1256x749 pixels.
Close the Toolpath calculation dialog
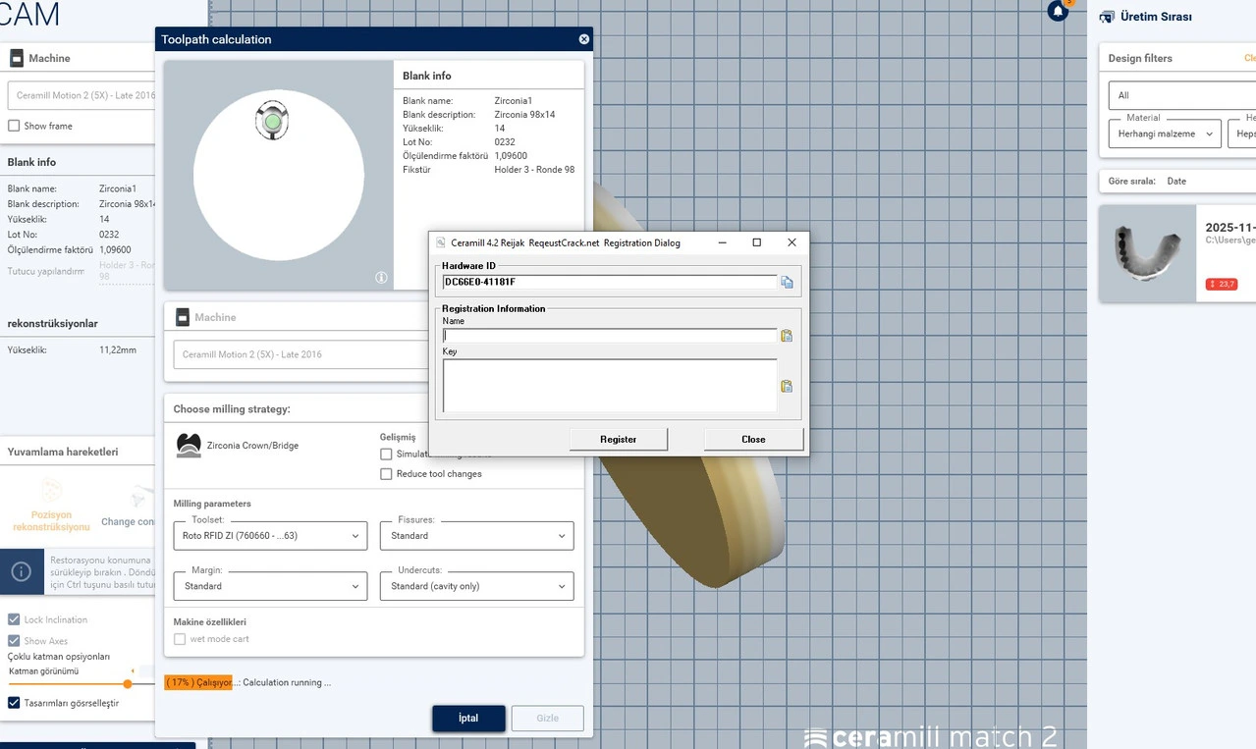(x=584, y=39)
